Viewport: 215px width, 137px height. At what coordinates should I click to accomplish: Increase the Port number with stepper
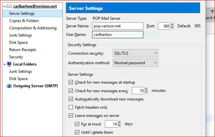point(172,24)
